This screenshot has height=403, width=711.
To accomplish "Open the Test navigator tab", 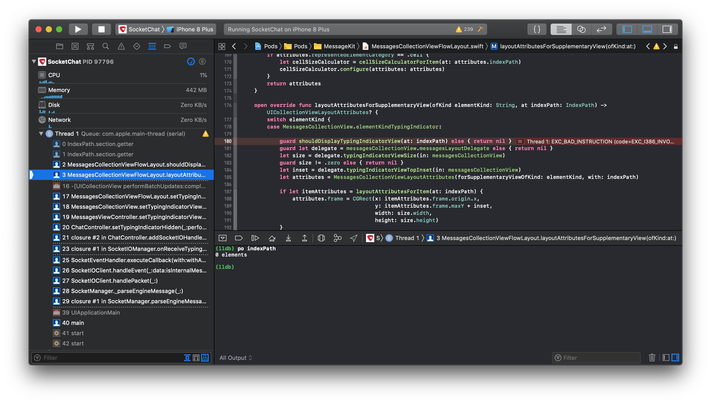I will (137, 46).
